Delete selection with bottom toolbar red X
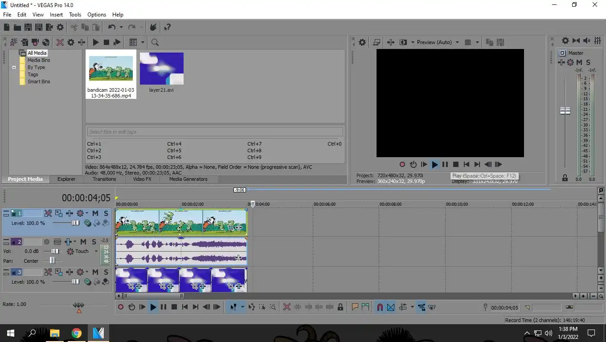Viewport: 606px width, 342px height. coord(287,307)
